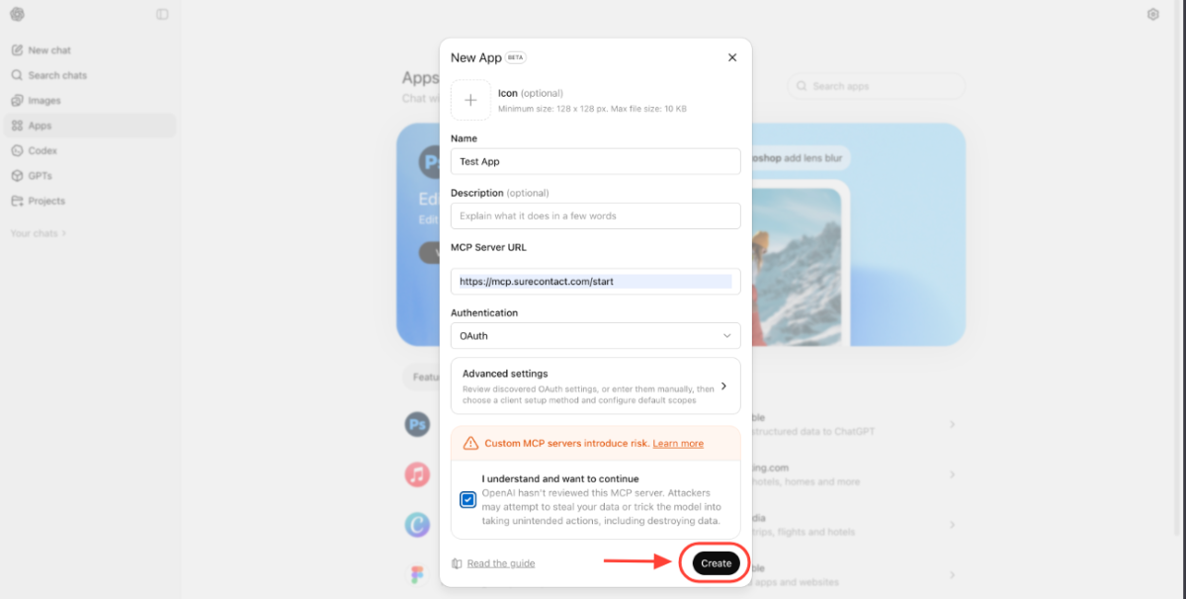The image size is (1186, 599).
Task: Click the Canva app icon
Action: (418, 524)
